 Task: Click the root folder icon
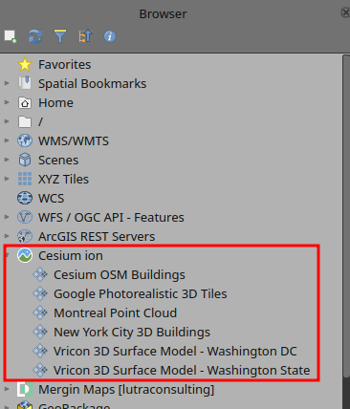pos(25,121)
